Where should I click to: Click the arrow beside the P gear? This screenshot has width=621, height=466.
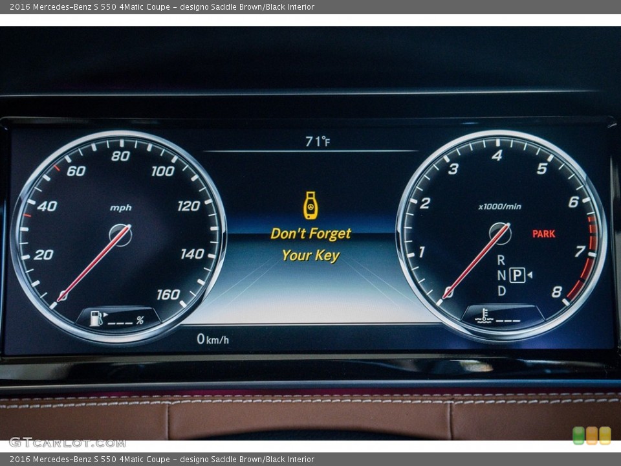click(x=530, y=274)
